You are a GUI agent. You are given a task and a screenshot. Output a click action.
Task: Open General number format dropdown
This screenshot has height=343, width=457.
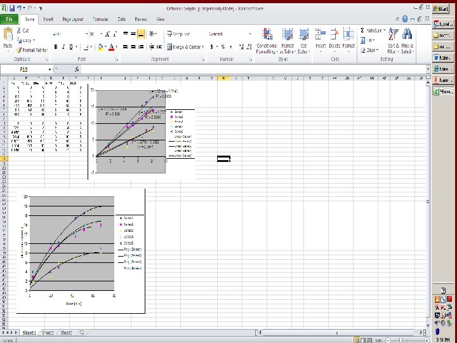coord(250,34)
